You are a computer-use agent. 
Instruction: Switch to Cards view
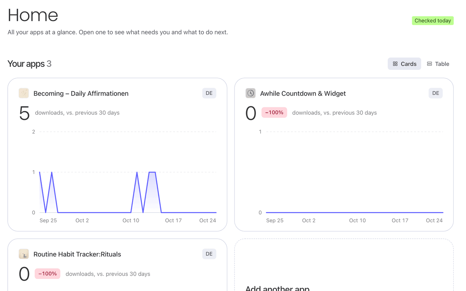pos(404,64)
